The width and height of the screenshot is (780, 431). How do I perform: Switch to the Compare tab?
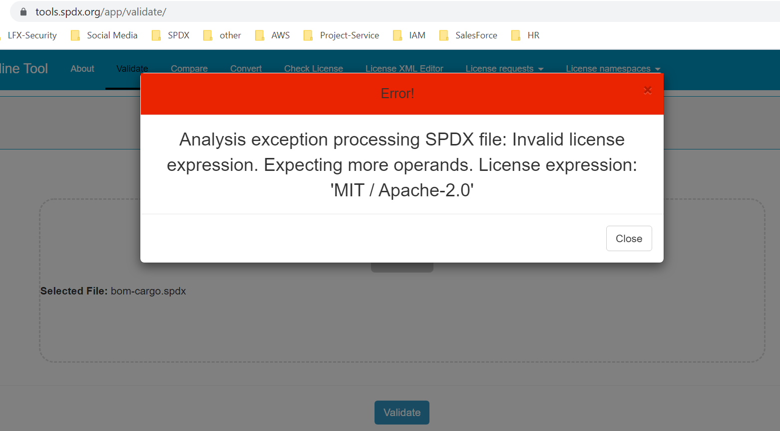189,68
